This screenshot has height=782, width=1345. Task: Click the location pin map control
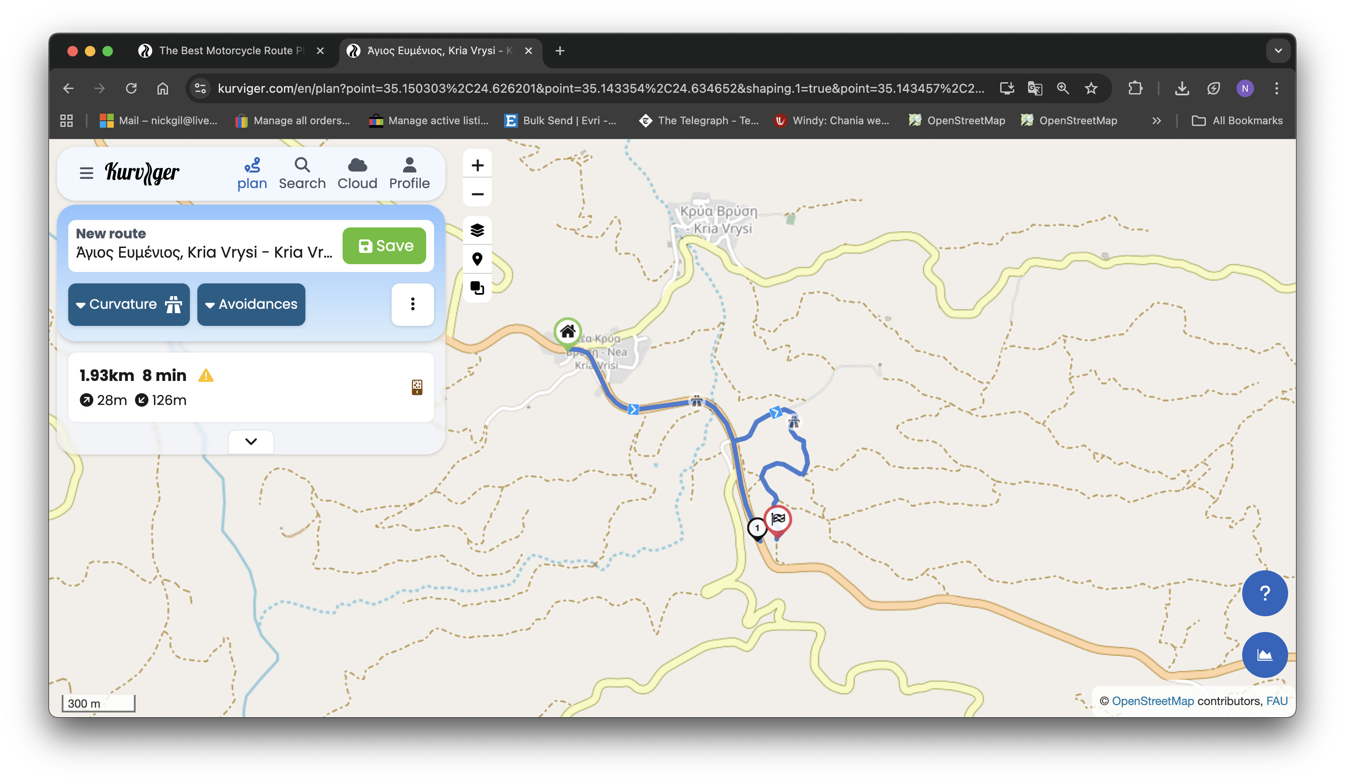[x=476, y=259]
